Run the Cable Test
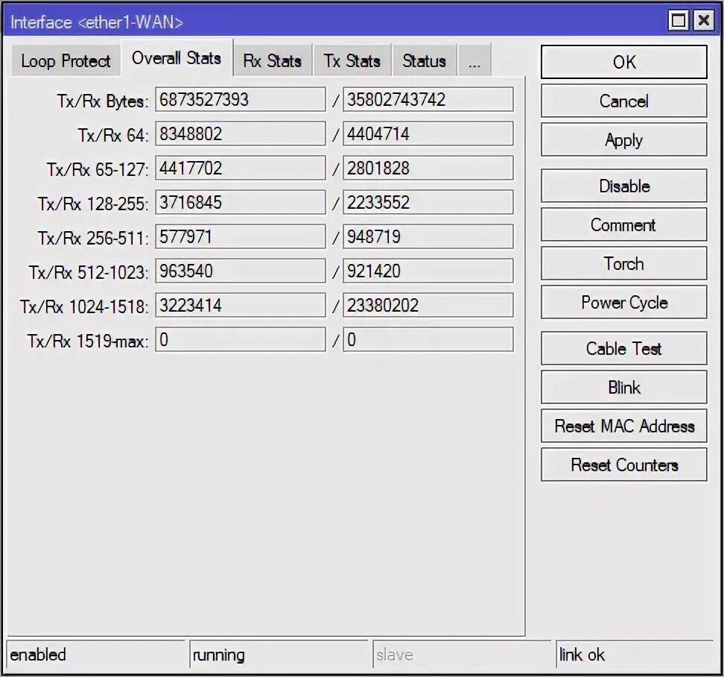This screenshot has width=724, height=677. (623, 348)
